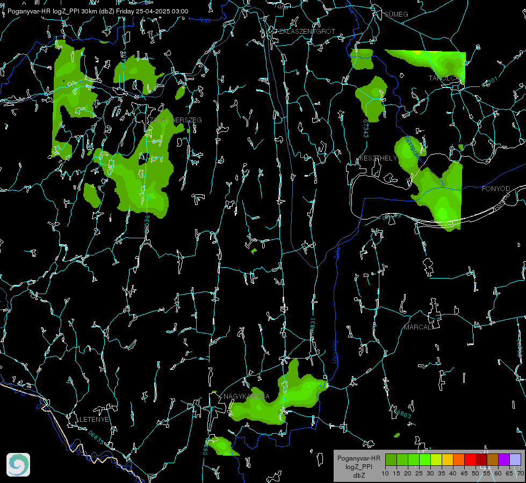526x483 pixels.
Task: Click the LETENYE city label
Action: 94,420
